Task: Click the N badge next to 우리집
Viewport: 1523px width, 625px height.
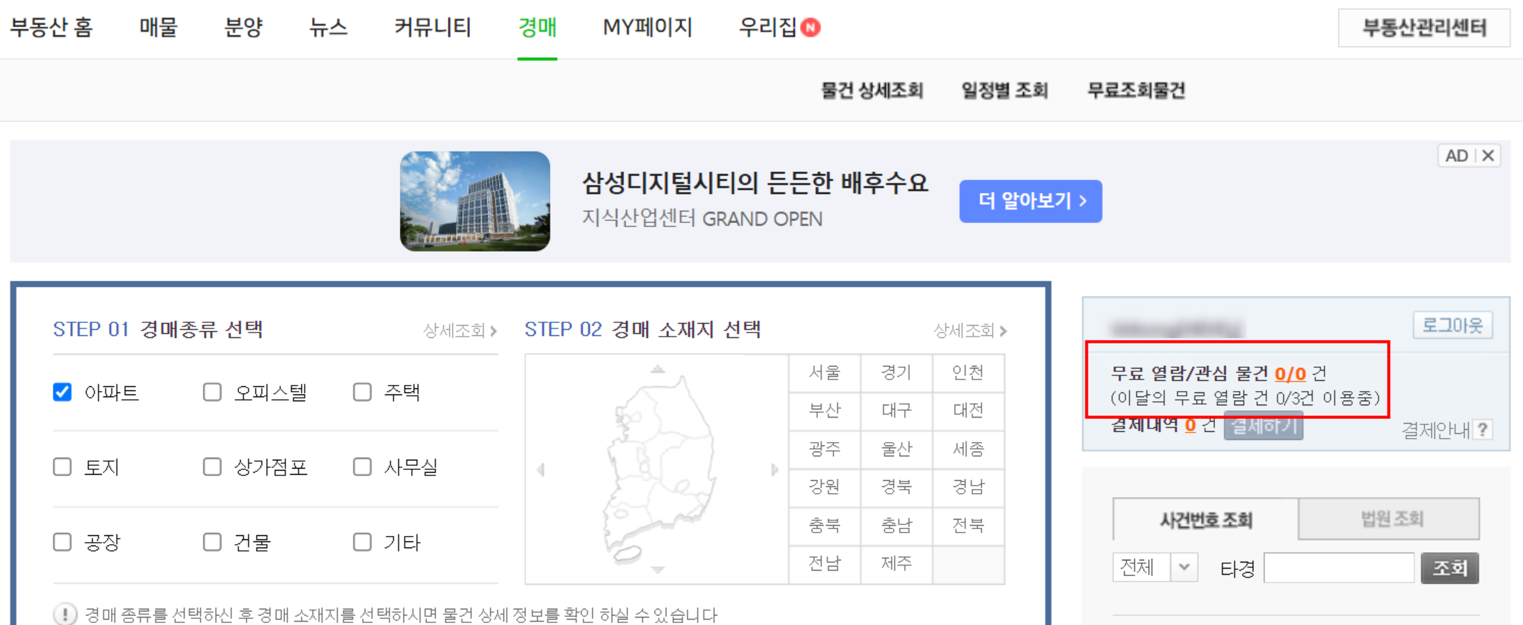Action: pos(810,27)
